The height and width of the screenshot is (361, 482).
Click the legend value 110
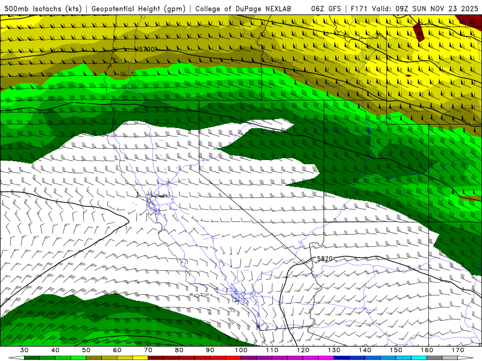[x=272, y=350]
